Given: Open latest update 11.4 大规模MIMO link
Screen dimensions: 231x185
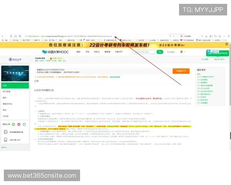Looking at the screenshot, I should (x=205, y=77).
